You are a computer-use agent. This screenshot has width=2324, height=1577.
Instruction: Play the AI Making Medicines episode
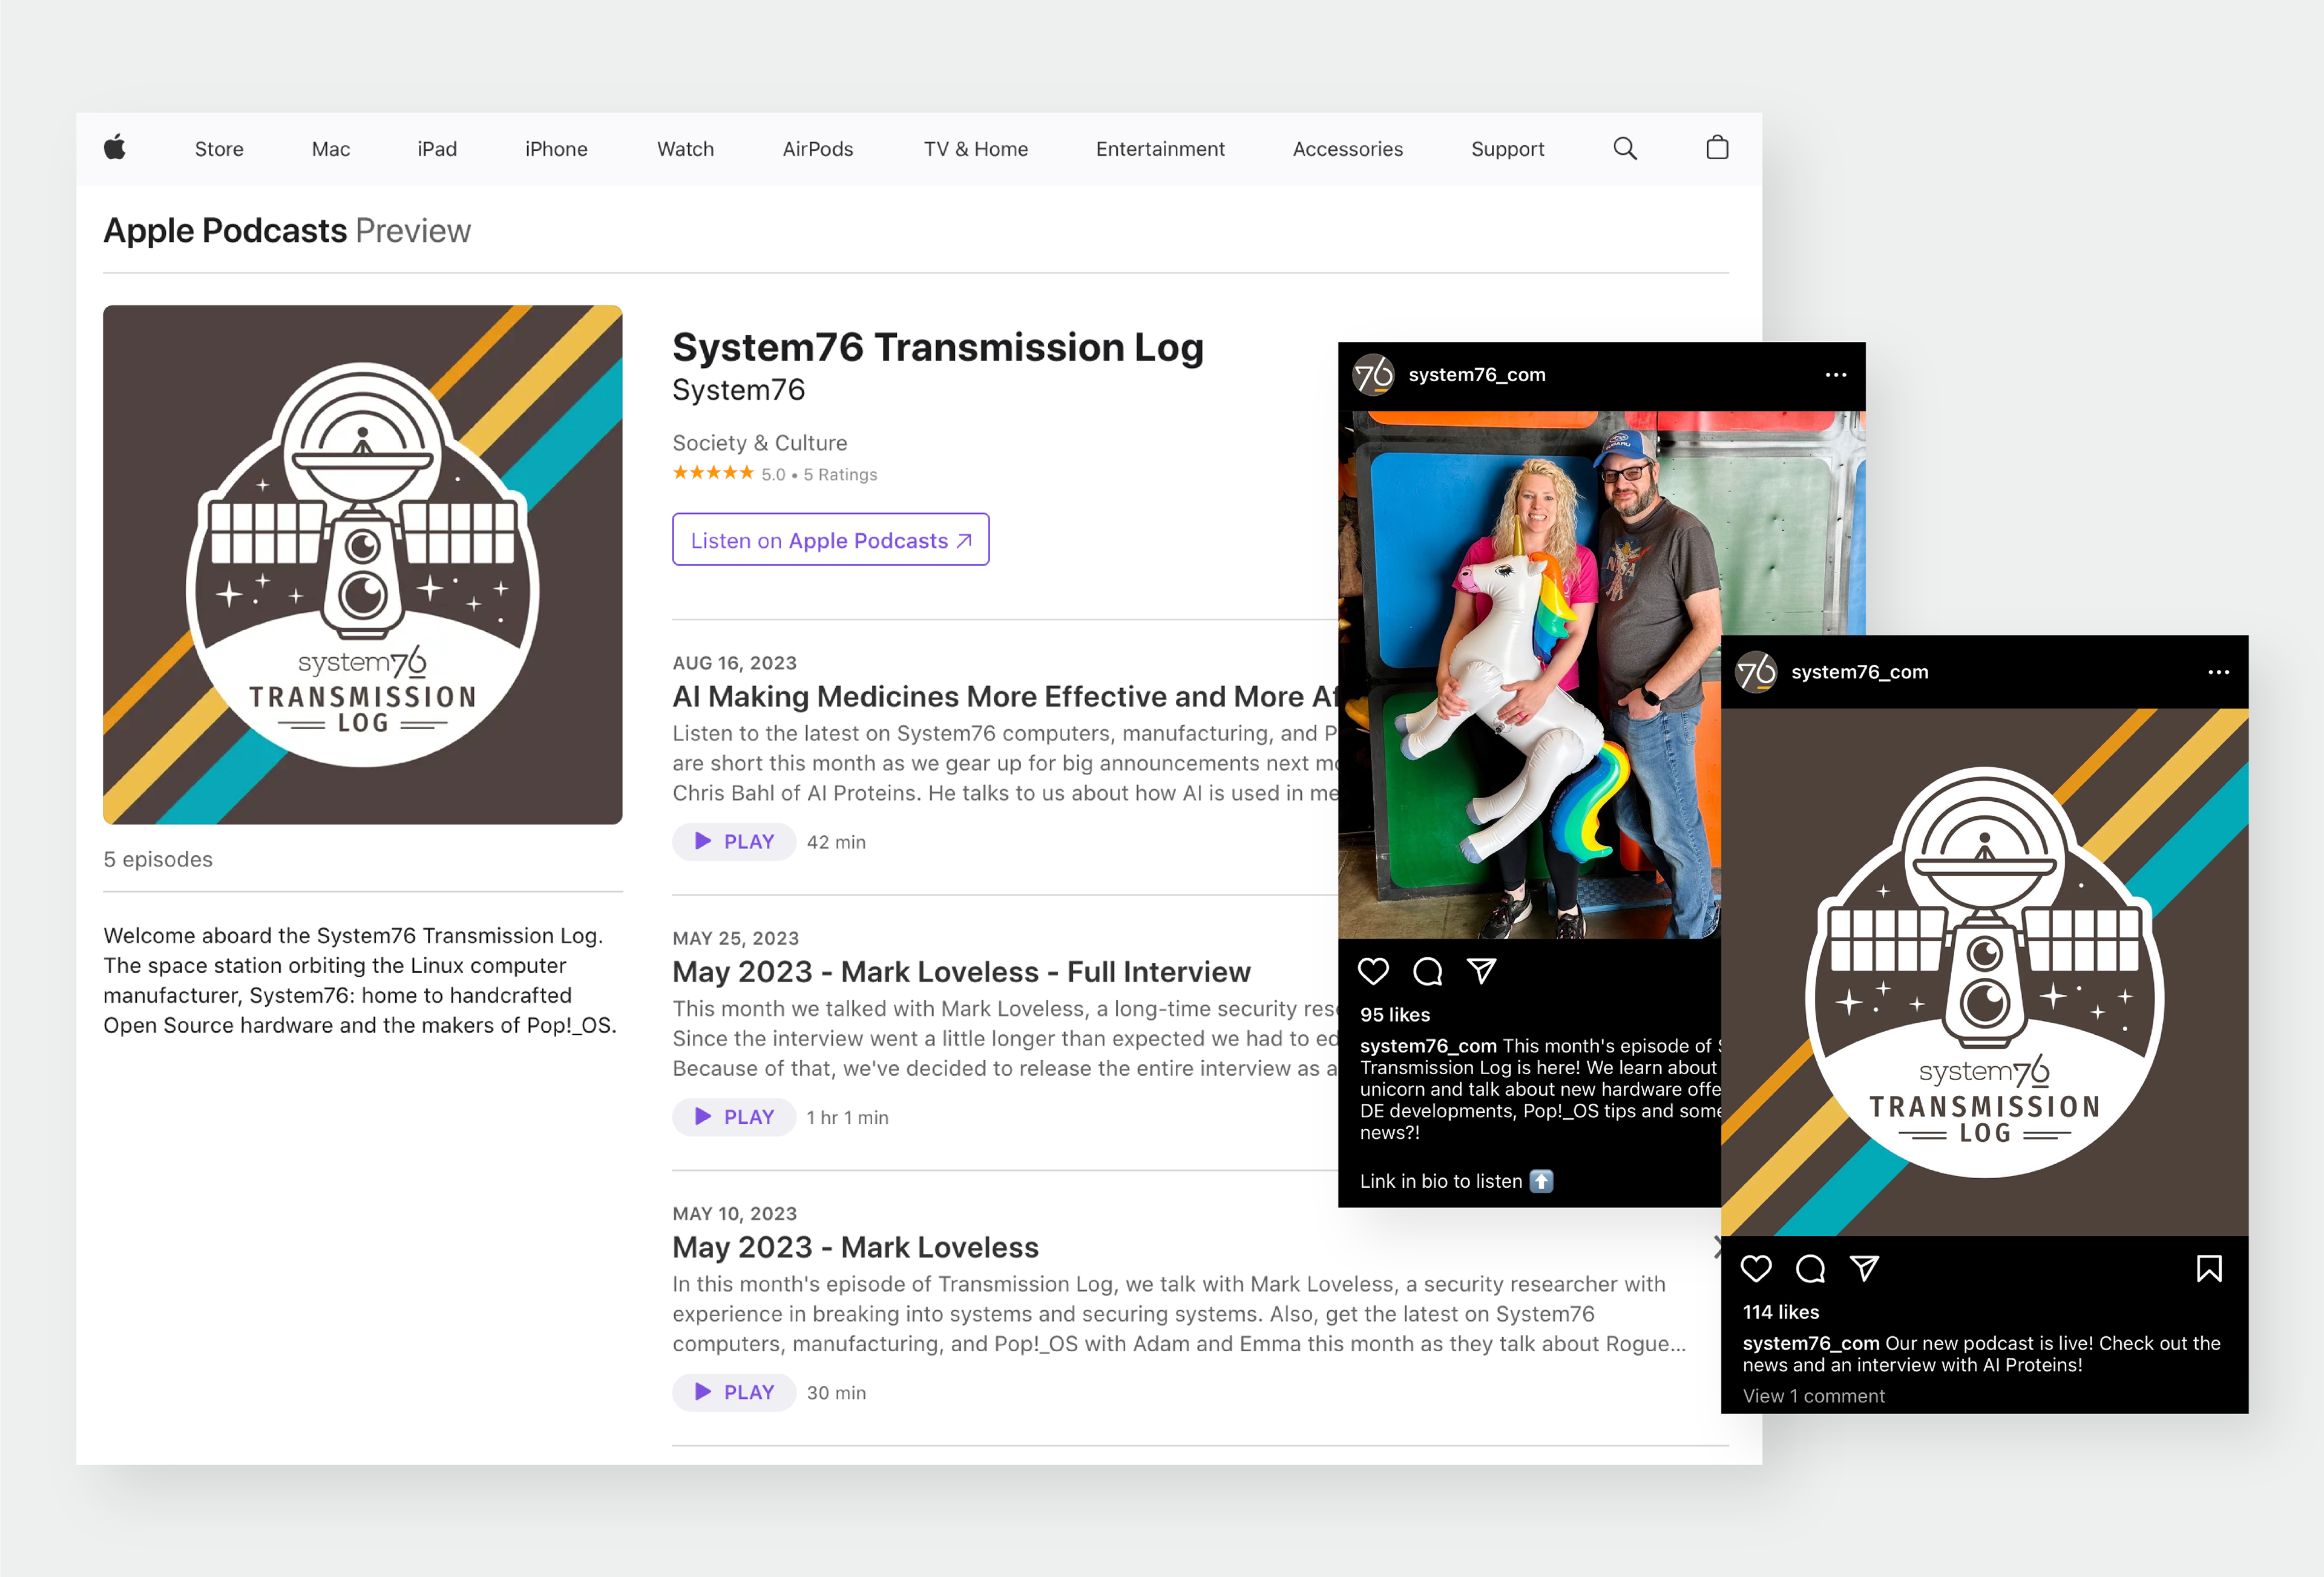point(734,842)
